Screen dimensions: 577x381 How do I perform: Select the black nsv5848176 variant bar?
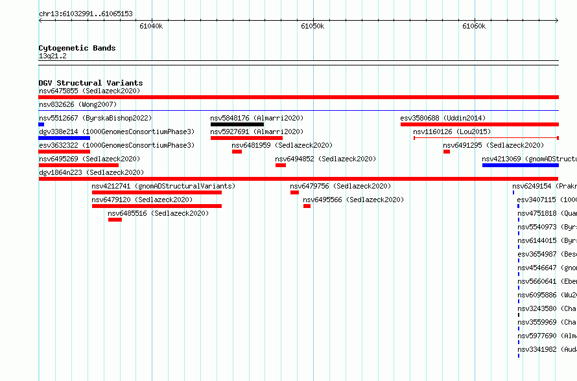[237, 124]
